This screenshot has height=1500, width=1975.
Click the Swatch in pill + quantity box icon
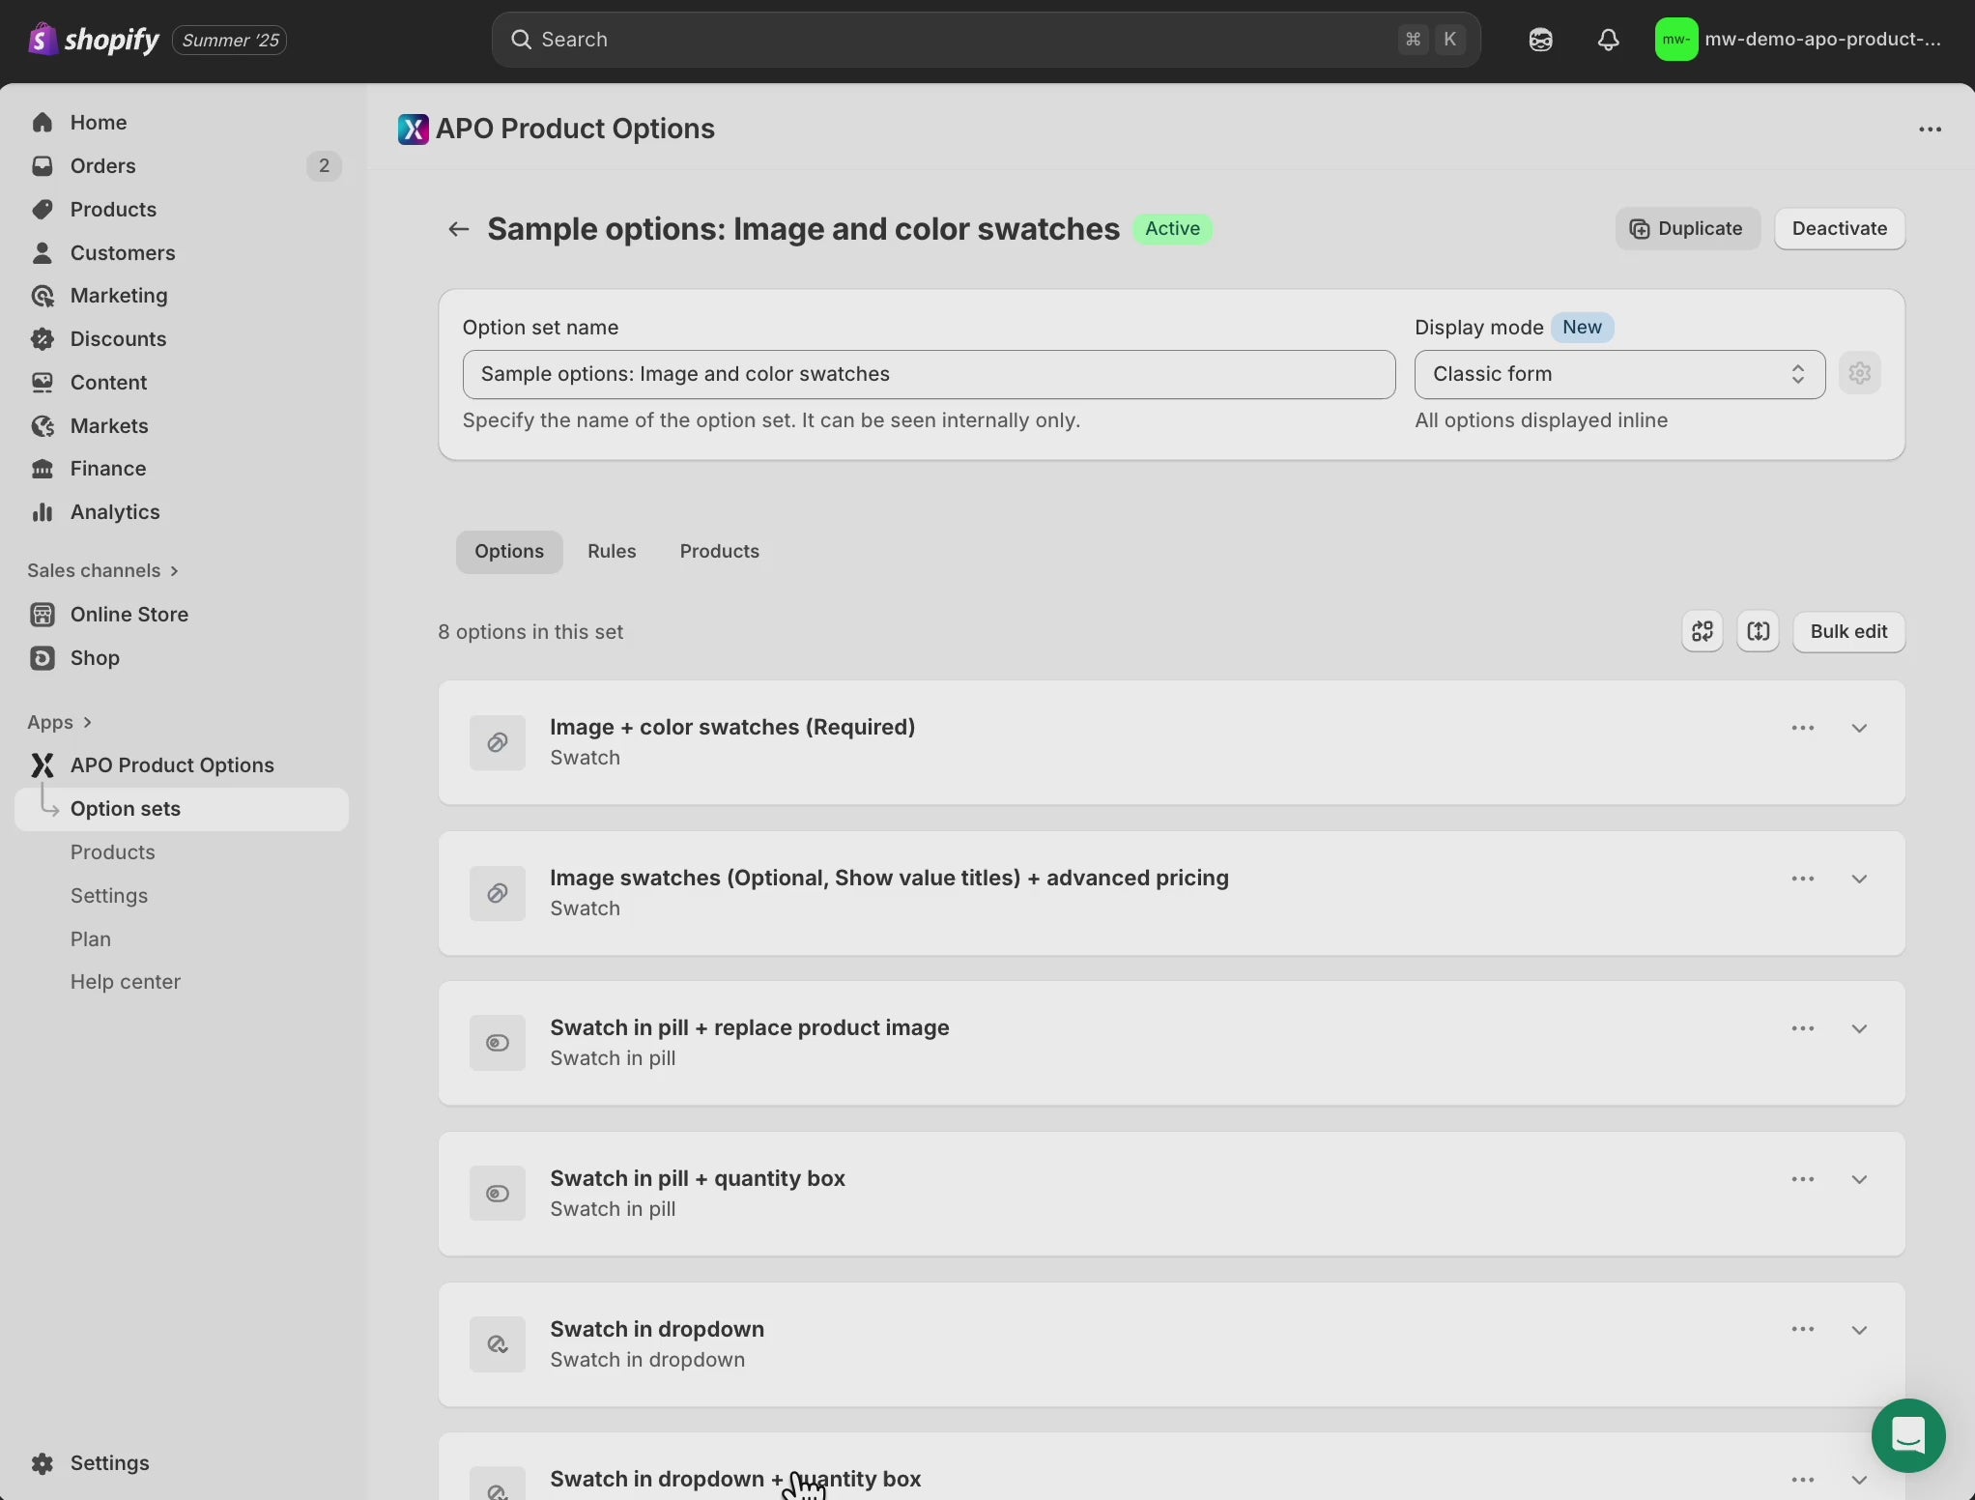pos(497,1194)
